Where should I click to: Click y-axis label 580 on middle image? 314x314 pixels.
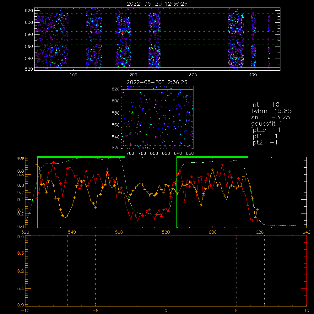[x=116, y=113]
